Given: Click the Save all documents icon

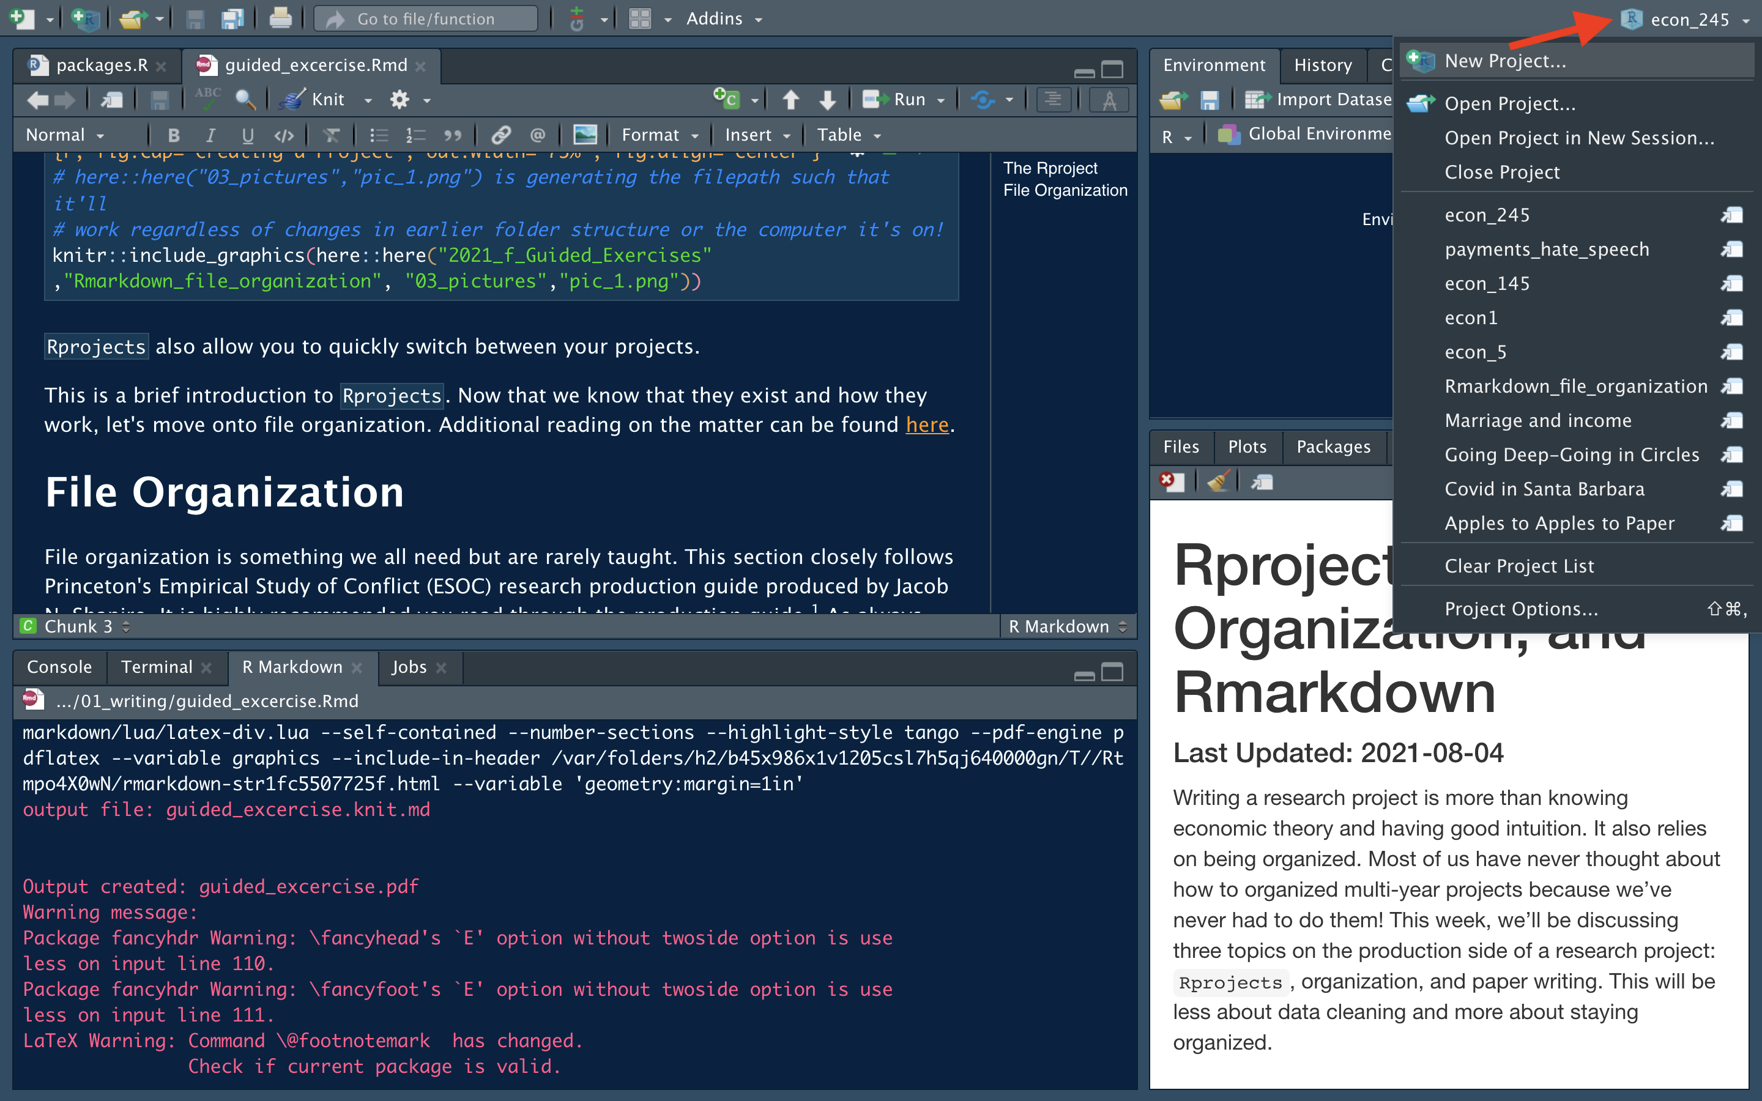Looking at the screenshot, I should [232, 18].
